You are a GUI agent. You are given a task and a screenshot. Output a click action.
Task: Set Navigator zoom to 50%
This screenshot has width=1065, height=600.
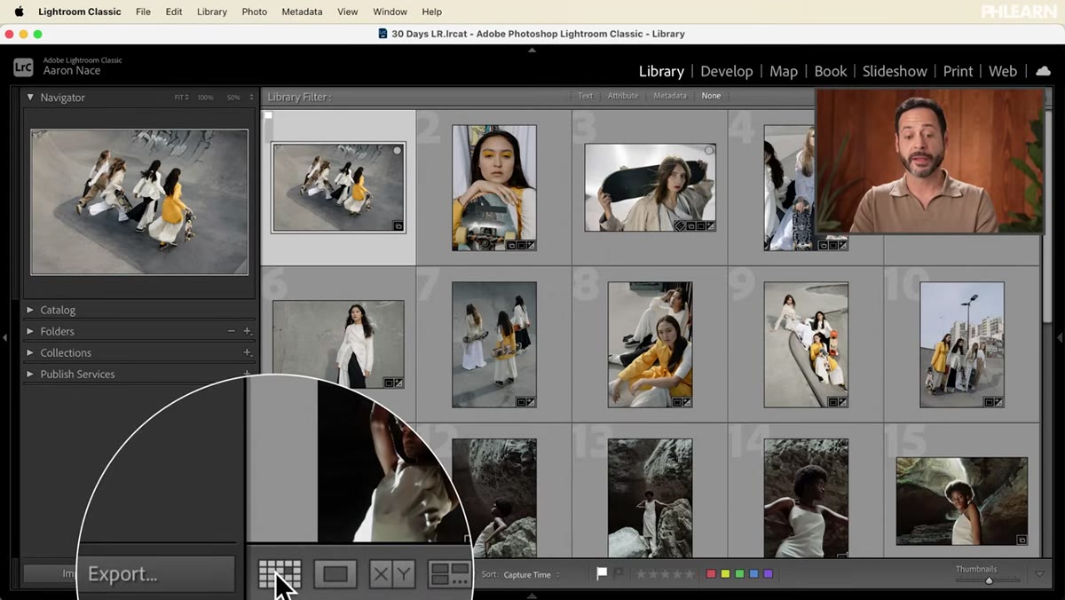pyautogui.click(x=233, y=98)
